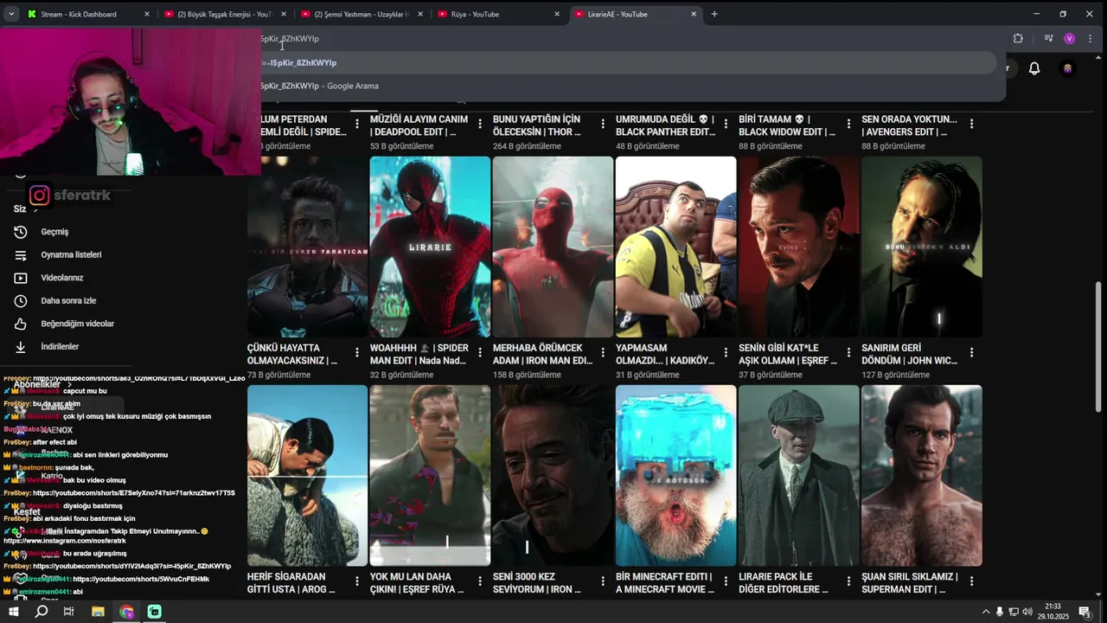This screenshot has height=623, width=1107.
Task: Open options menu for Avengers edit video
Action: [x=971, y=125]
